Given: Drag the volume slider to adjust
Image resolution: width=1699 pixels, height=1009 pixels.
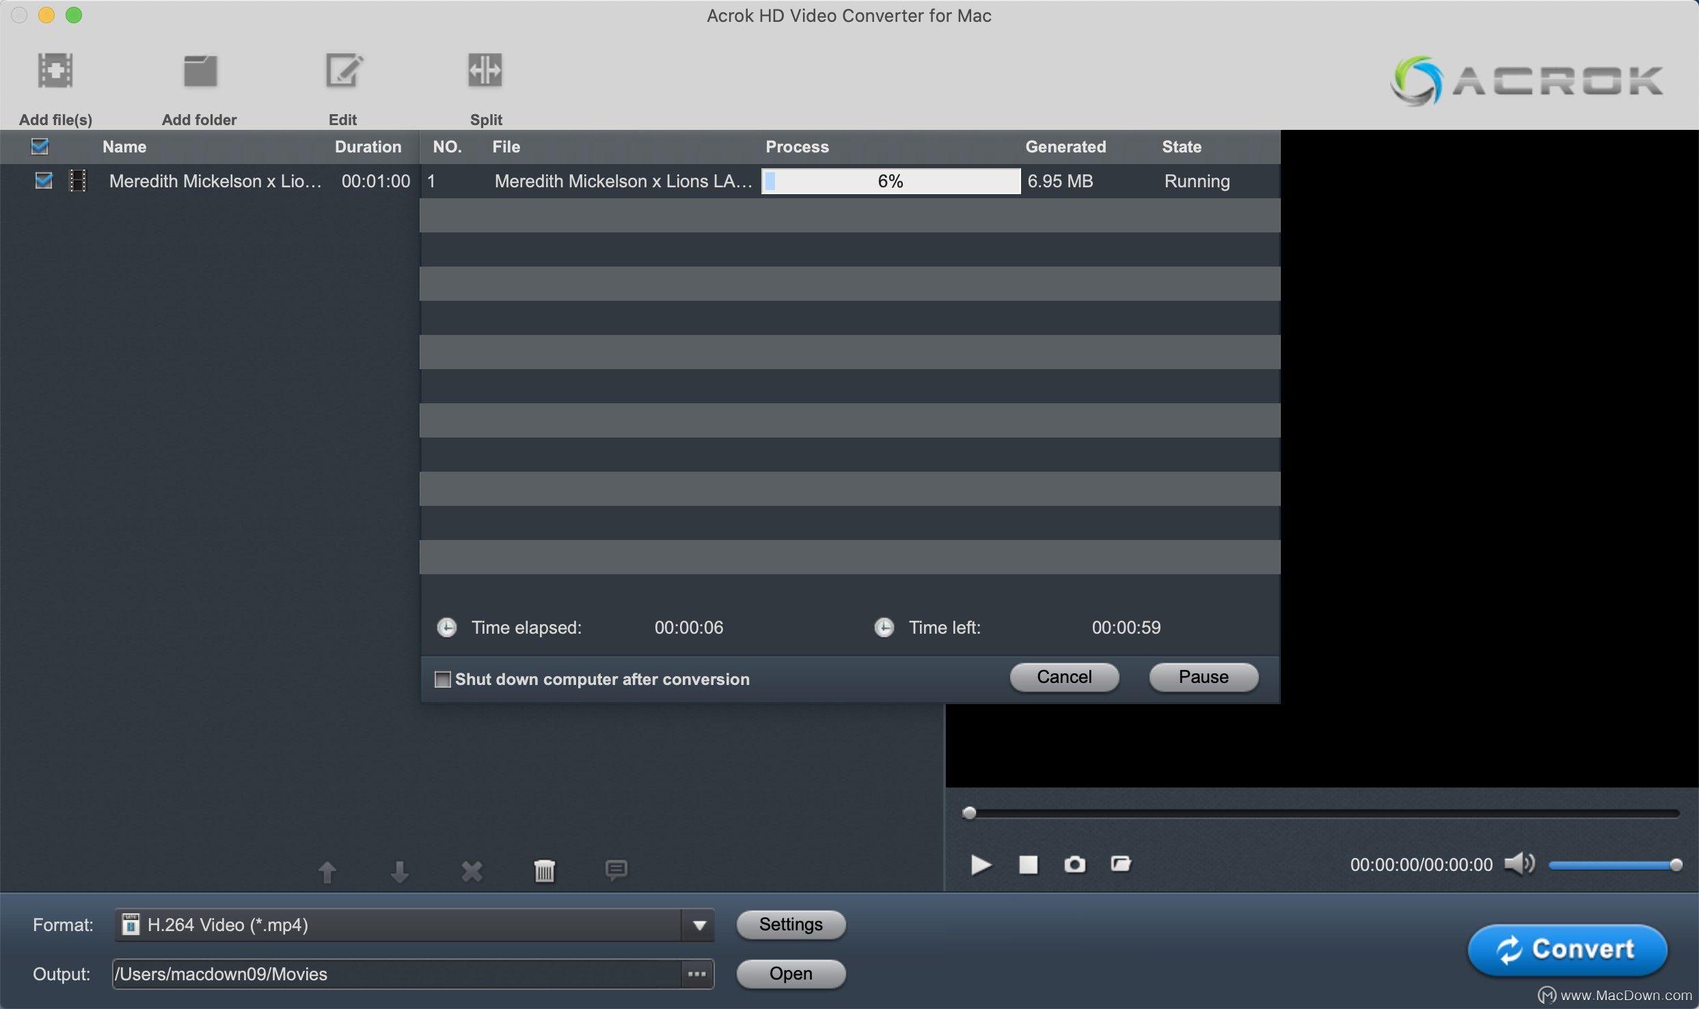Looking at the screenshot, I should 1675,865.
